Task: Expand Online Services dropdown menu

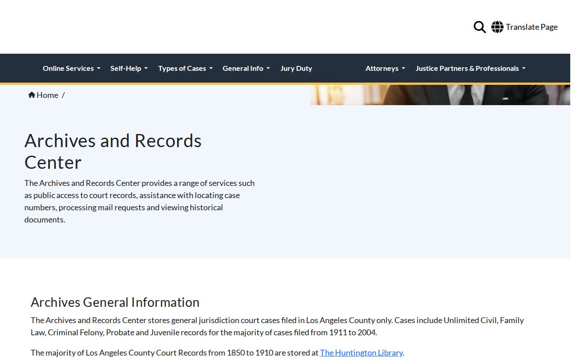Action: point(72,69)
